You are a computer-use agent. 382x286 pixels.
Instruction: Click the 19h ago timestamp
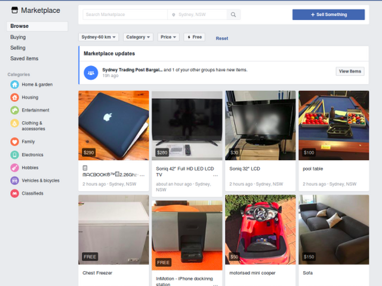(110, 76)
